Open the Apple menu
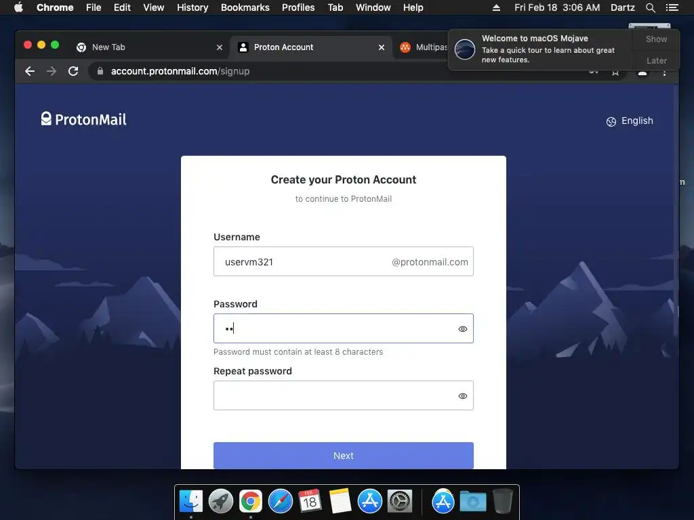Viewport: 694px width, 520px height. [x=18, y=7]
